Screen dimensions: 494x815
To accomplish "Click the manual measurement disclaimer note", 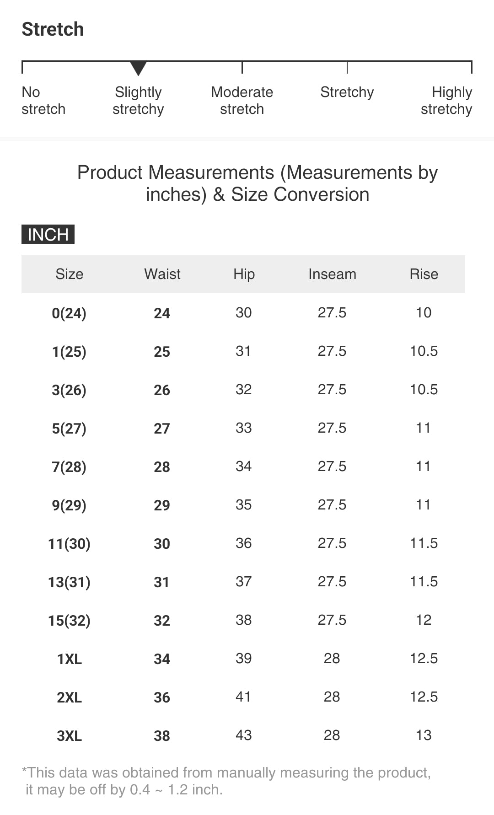I will [226, 781].
